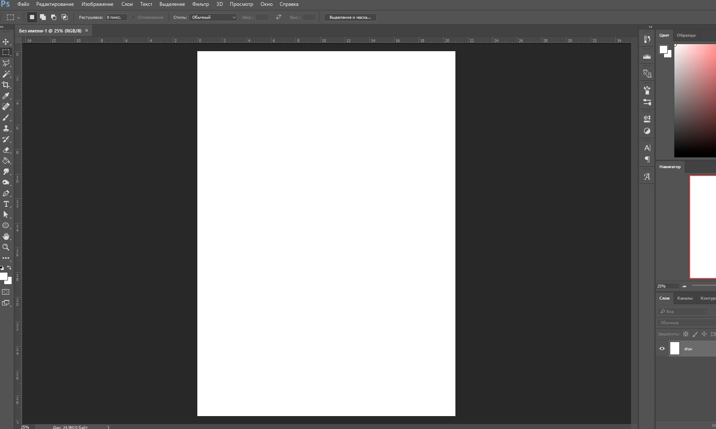Image resolution: width=716 pixels, height=429 pixels.
Task: Choose Subtract from selection mode
Action: click(53, 17)
